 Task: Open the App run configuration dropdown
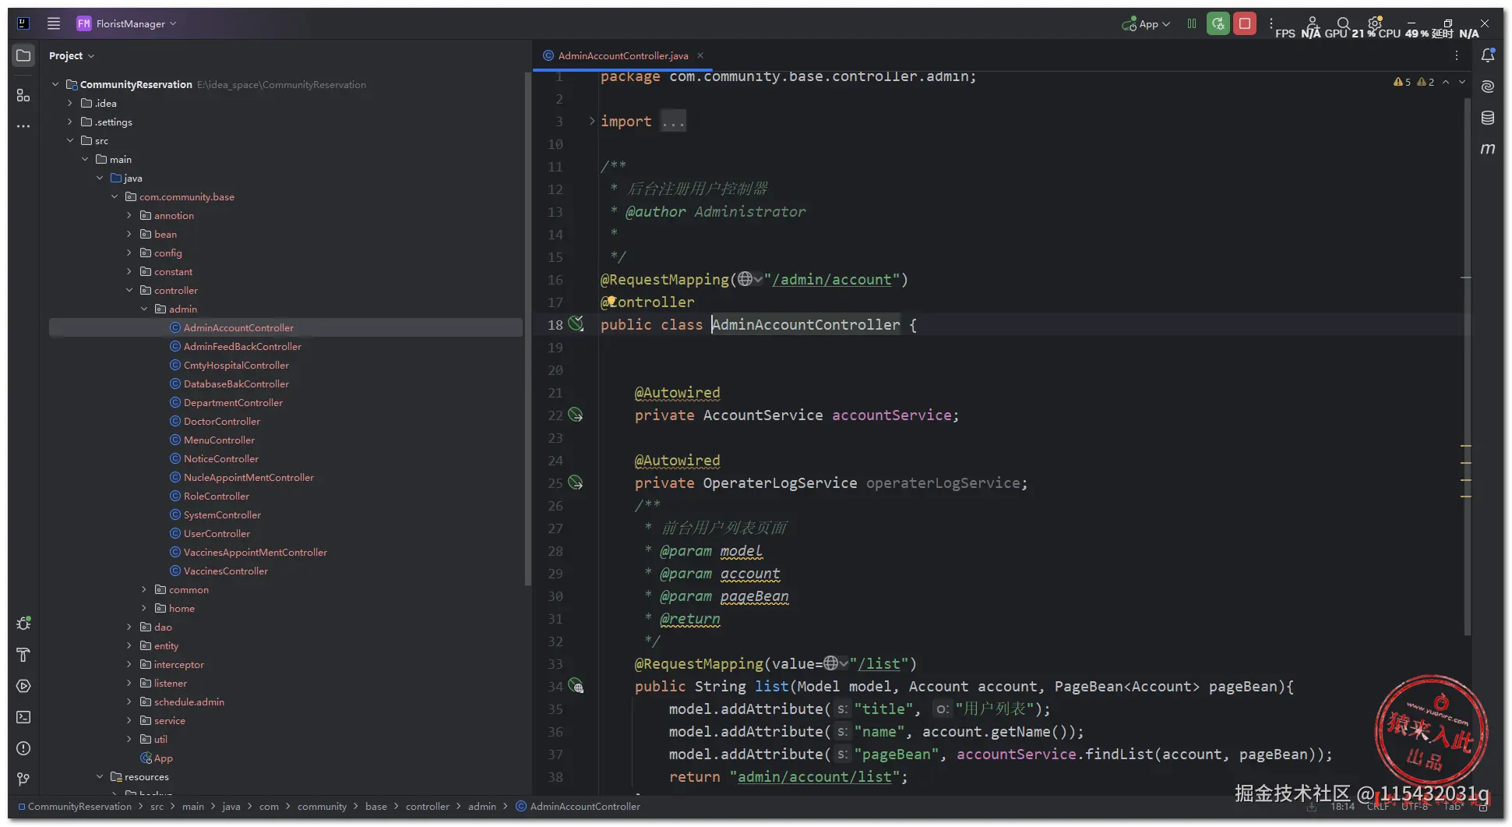pos(1147,24)
